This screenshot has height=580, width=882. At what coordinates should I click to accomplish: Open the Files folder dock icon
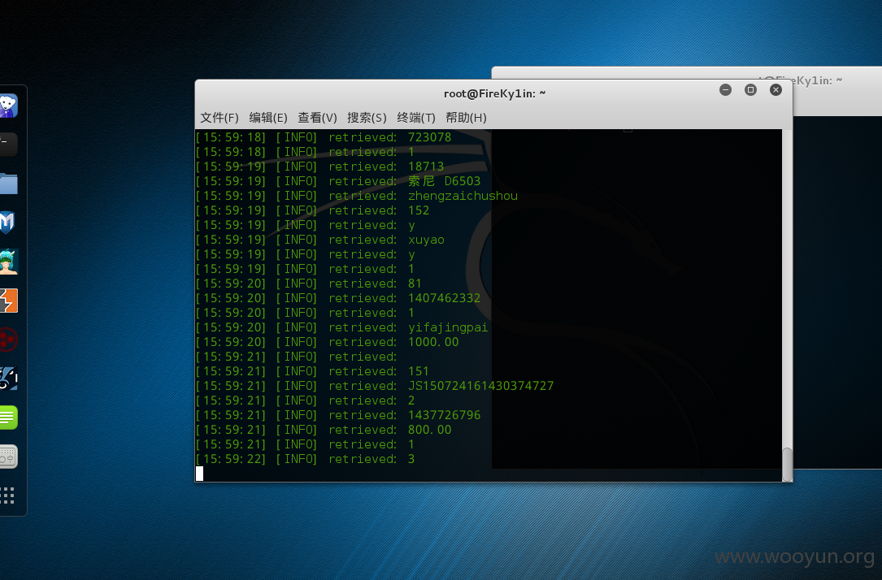(x=8, y=184)
